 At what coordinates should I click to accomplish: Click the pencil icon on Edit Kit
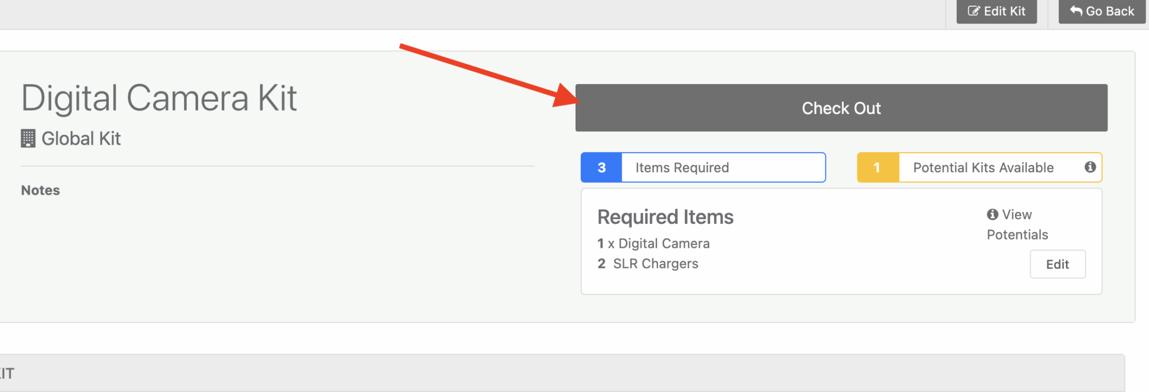pyautogui.click(x=974, y=11)
